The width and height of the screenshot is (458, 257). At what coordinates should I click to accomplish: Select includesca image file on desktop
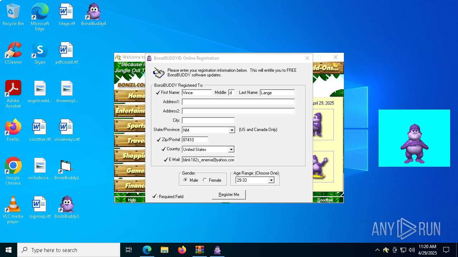click(40, 169)
